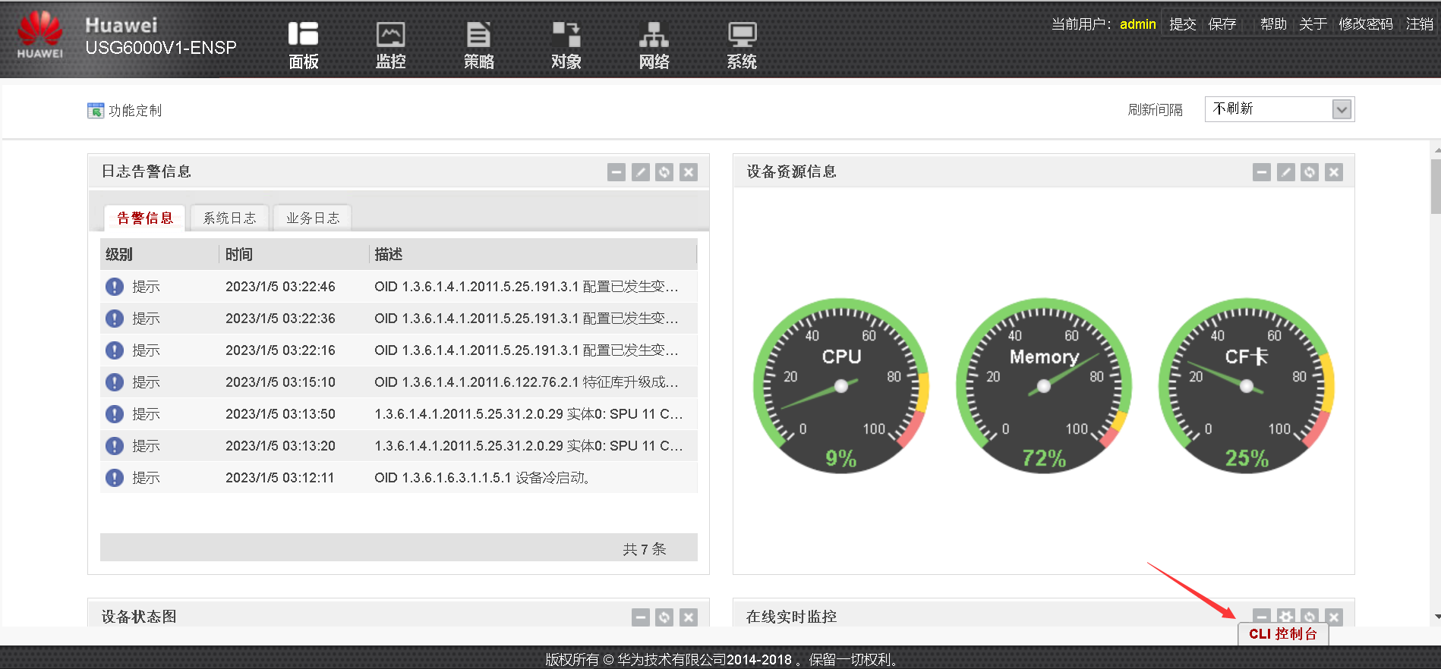Select the 2023/1/5 03:13:20 time cell
1441x669 pixels.
(280, 446)
